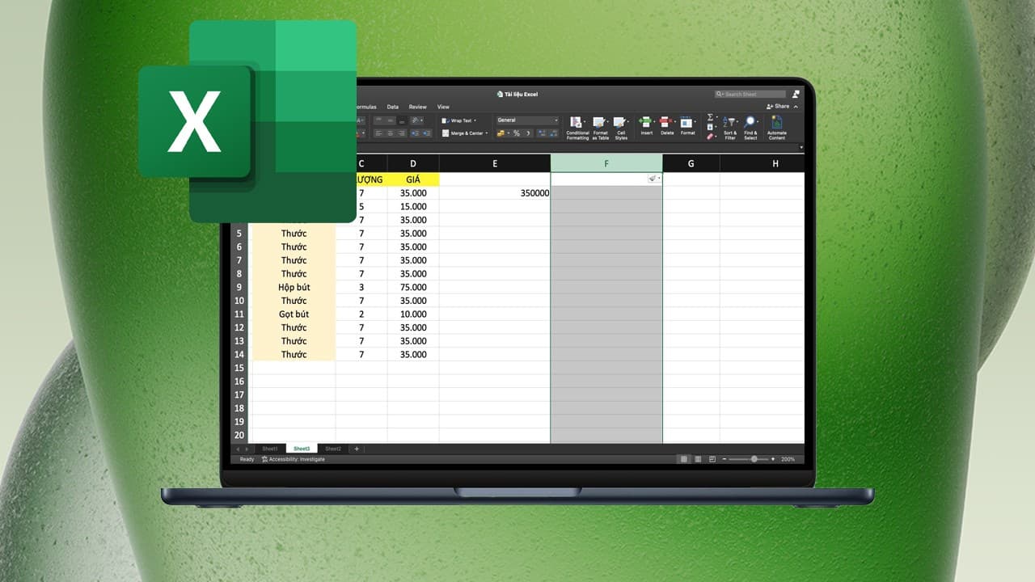Click zoom in plus button

[773, 459]
